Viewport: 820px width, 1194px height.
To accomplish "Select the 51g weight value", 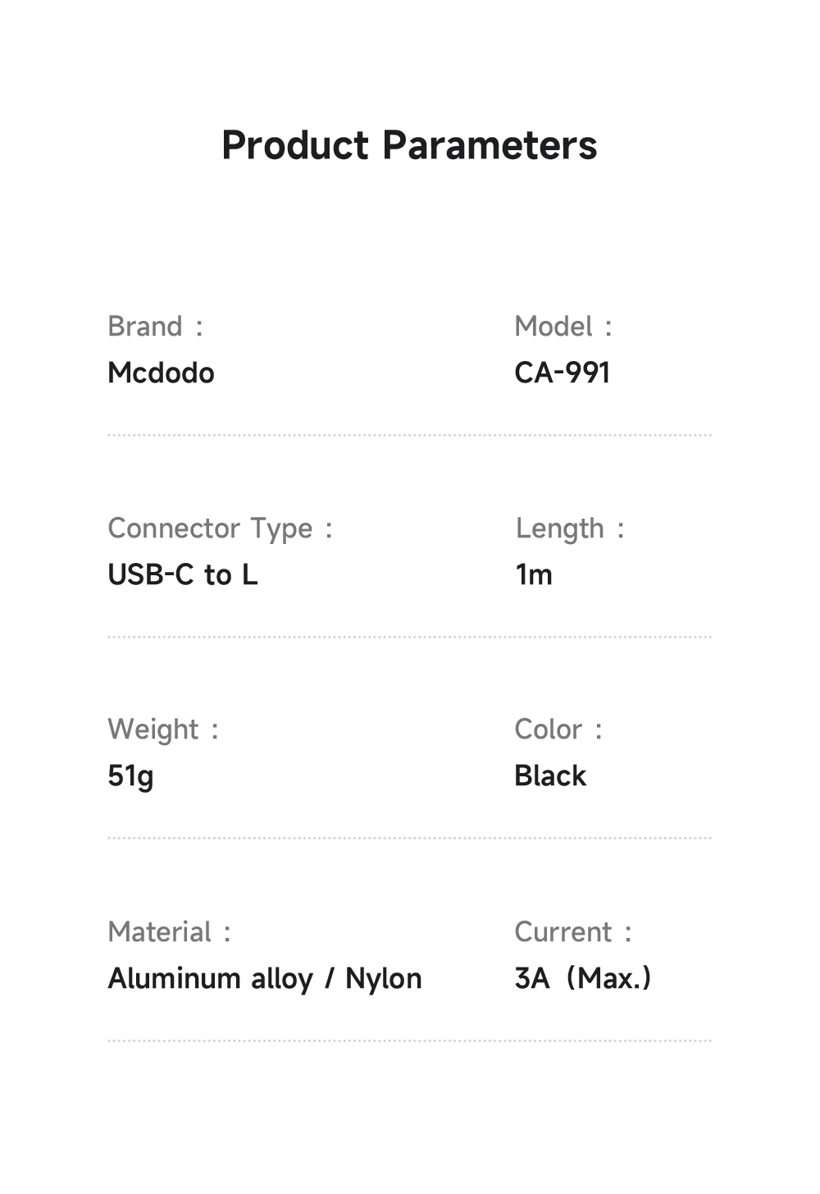I will click(130, 776).
